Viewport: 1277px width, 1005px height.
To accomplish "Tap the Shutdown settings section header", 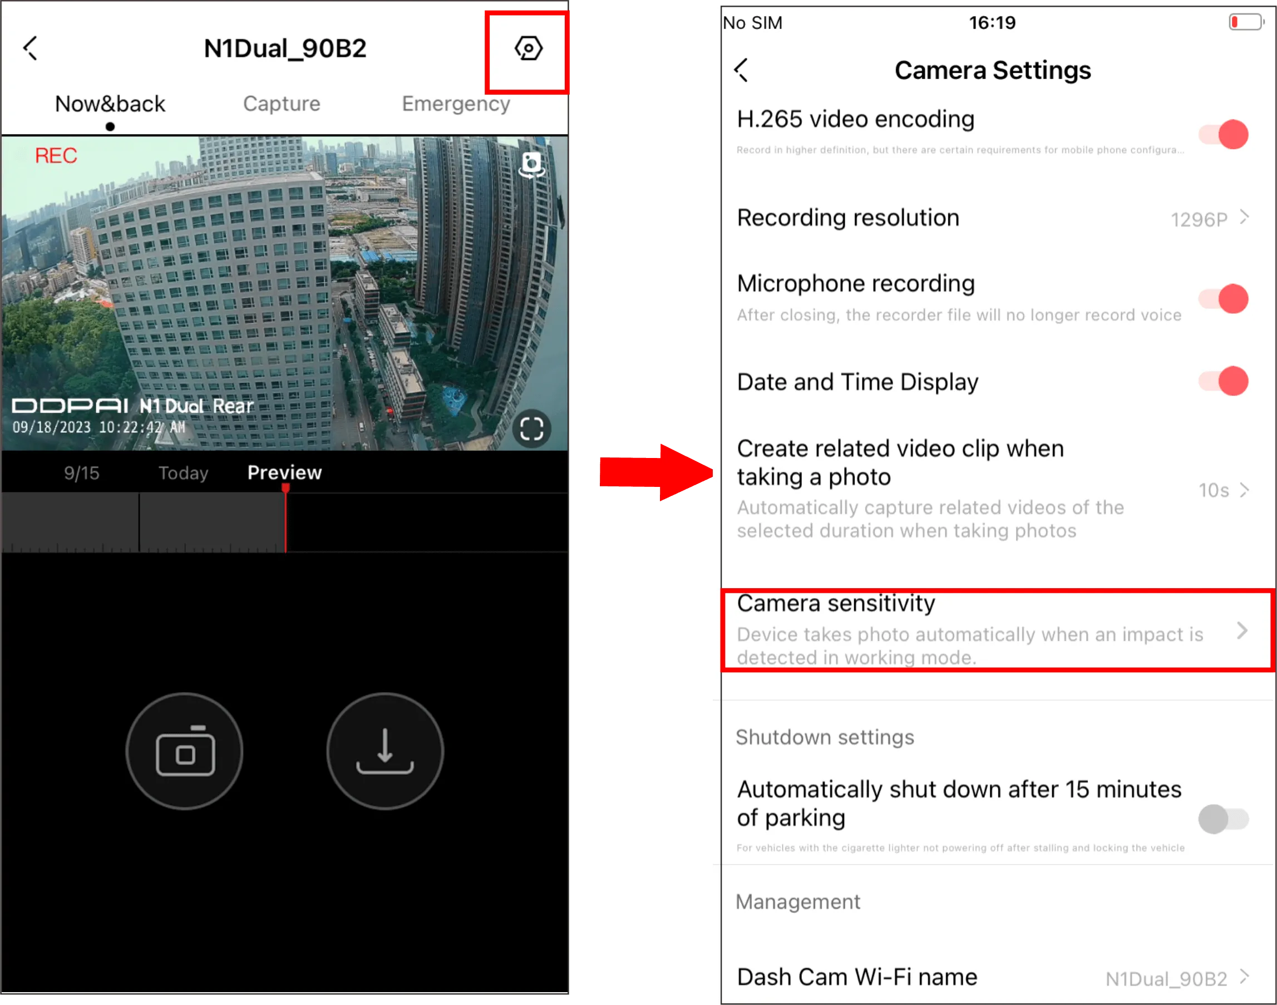I will click(825, 737).
